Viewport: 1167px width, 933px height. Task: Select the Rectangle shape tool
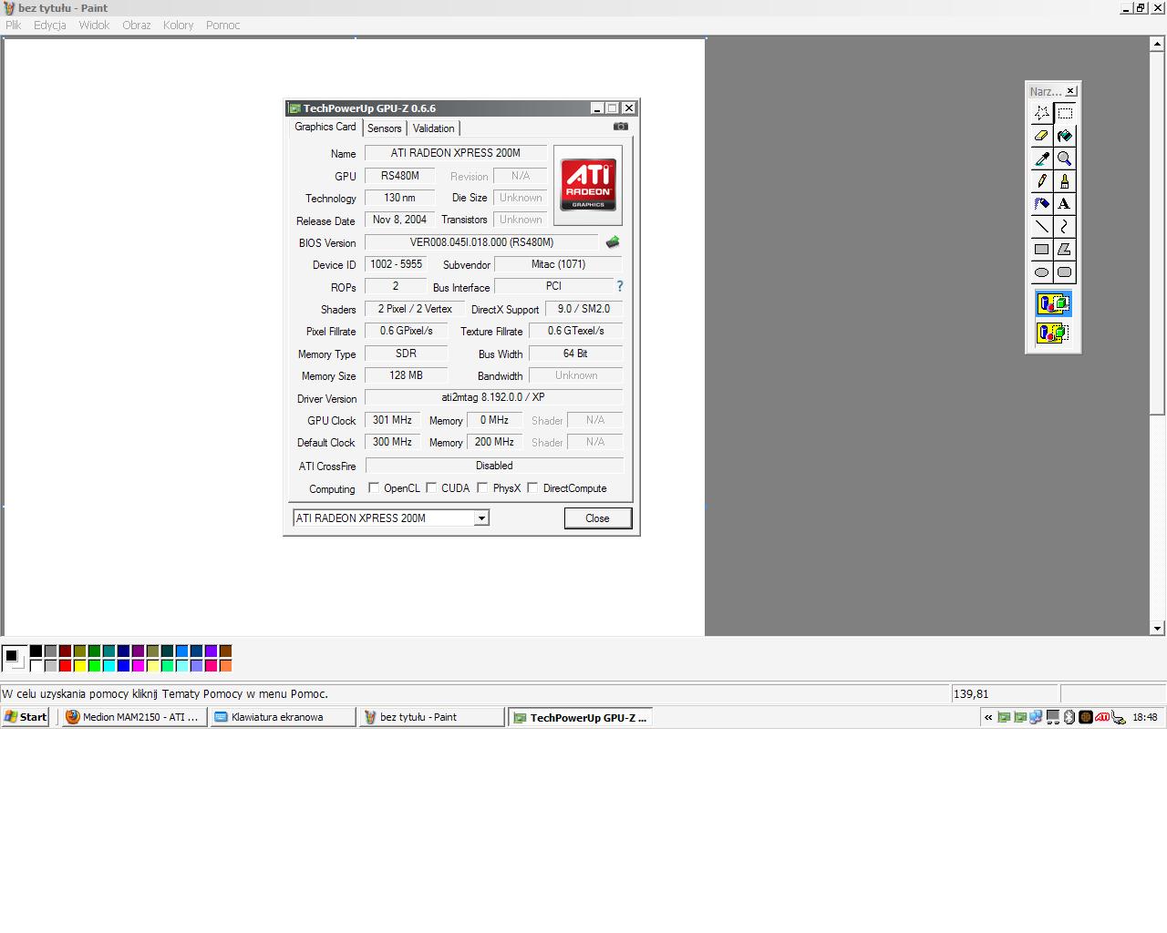point(1042,250)
